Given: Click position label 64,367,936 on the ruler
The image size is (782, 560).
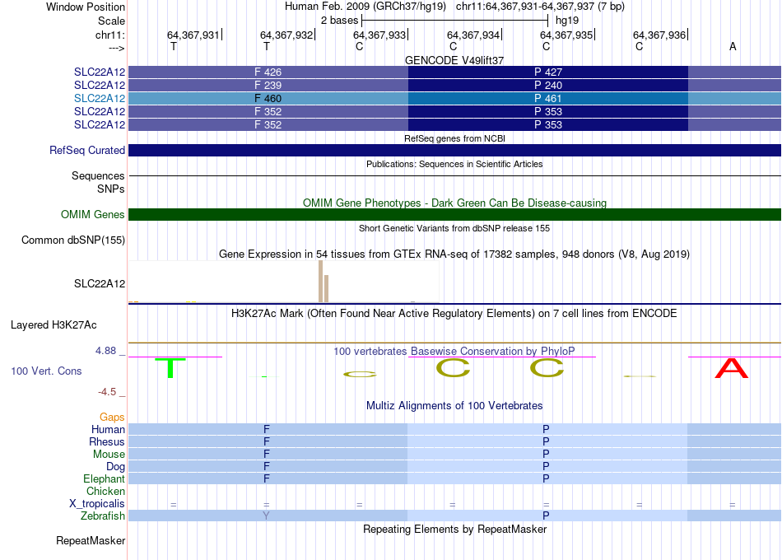Looking at the screenshot, I should (x=659, y=35).
